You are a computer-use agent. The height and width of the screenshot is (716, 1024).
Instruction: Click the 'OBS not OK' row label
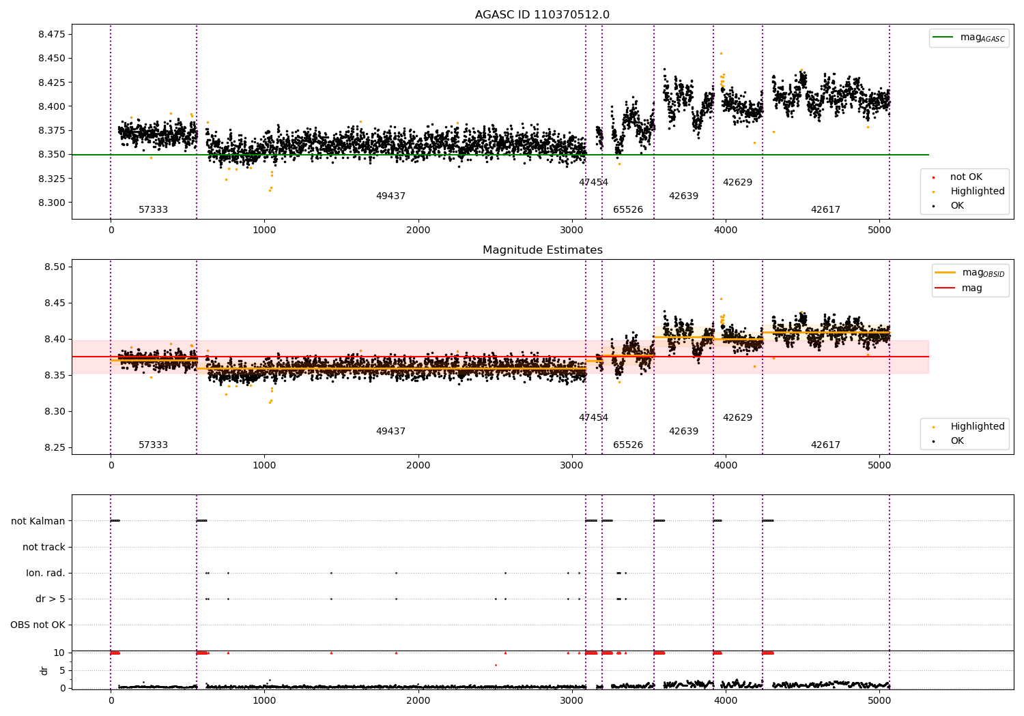tap(38, 625)
